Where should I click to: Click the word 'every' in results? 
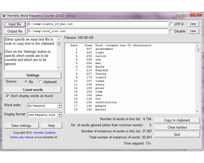coord(100,84)
